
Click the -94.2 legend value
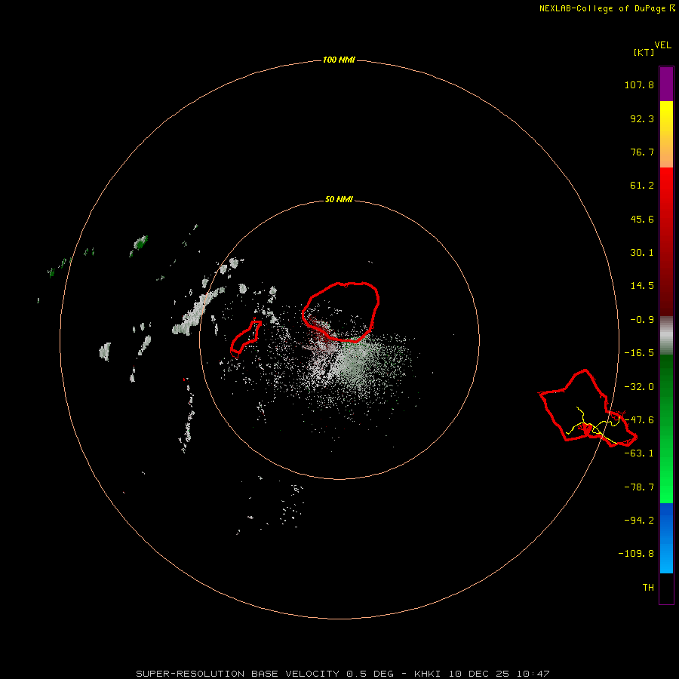pyautogui.click(x=639, y=521)
